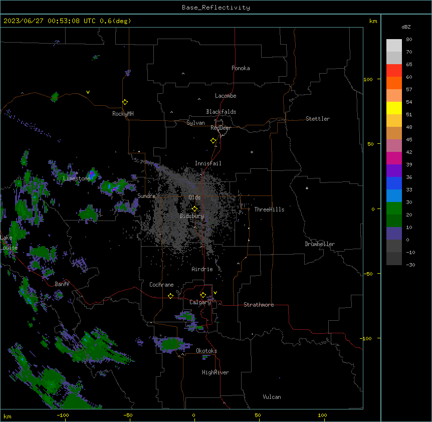432x422 pixels.
Task: Select the green 20–30 dBZ legend swatch
Action: point(394,208)
